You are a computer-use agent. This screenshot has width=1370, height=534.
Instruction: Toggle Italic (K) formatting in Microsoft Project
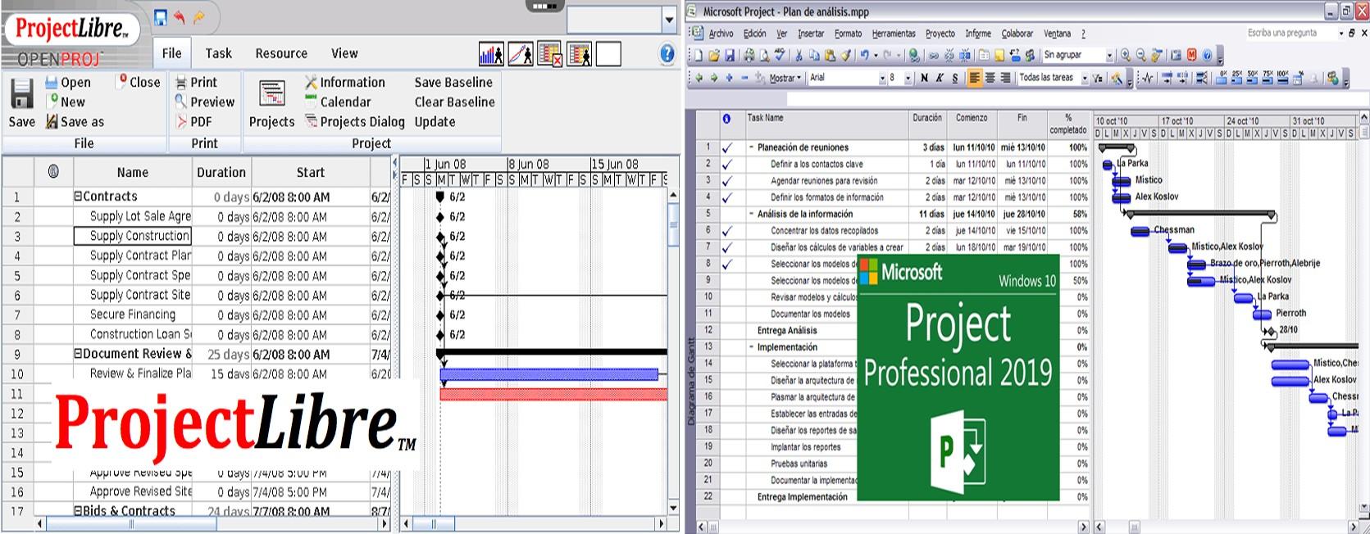point(940,78)
